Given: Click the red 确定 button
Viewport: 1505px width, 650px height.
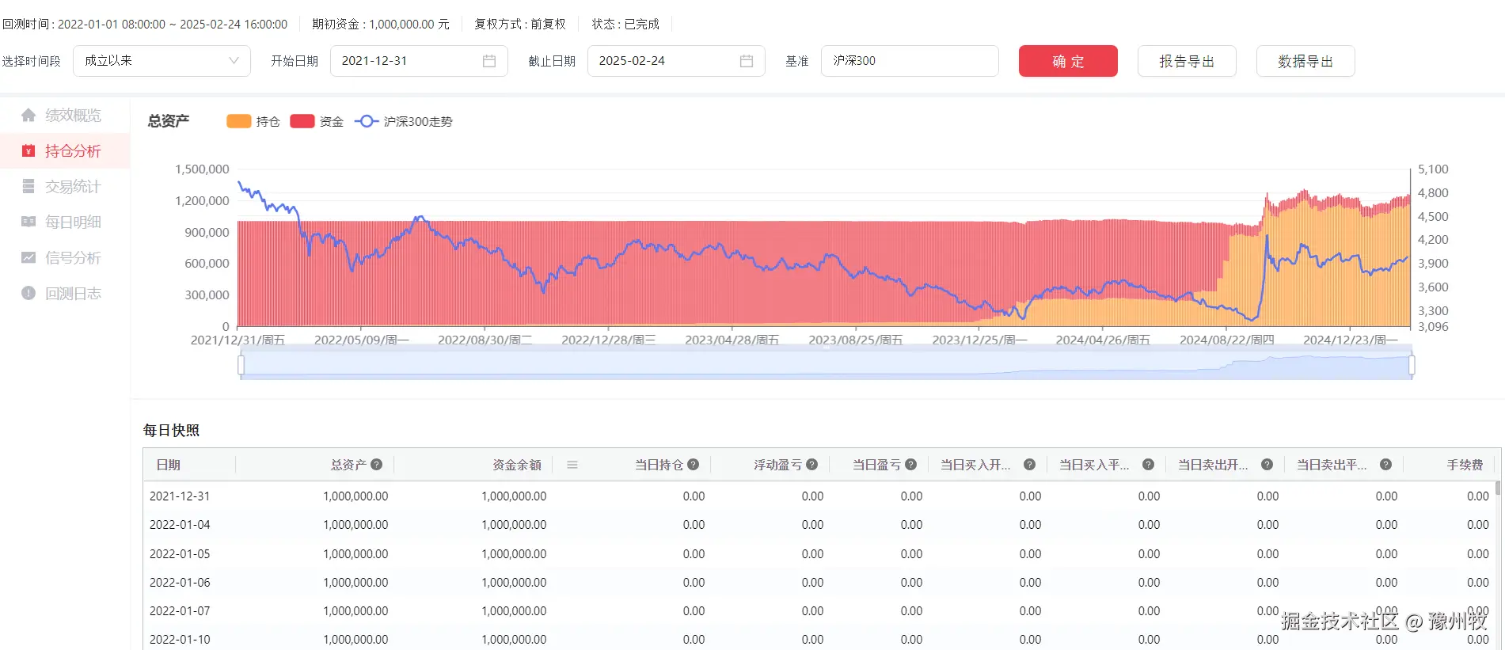Looking at the screenshot, I should 1068,61.
